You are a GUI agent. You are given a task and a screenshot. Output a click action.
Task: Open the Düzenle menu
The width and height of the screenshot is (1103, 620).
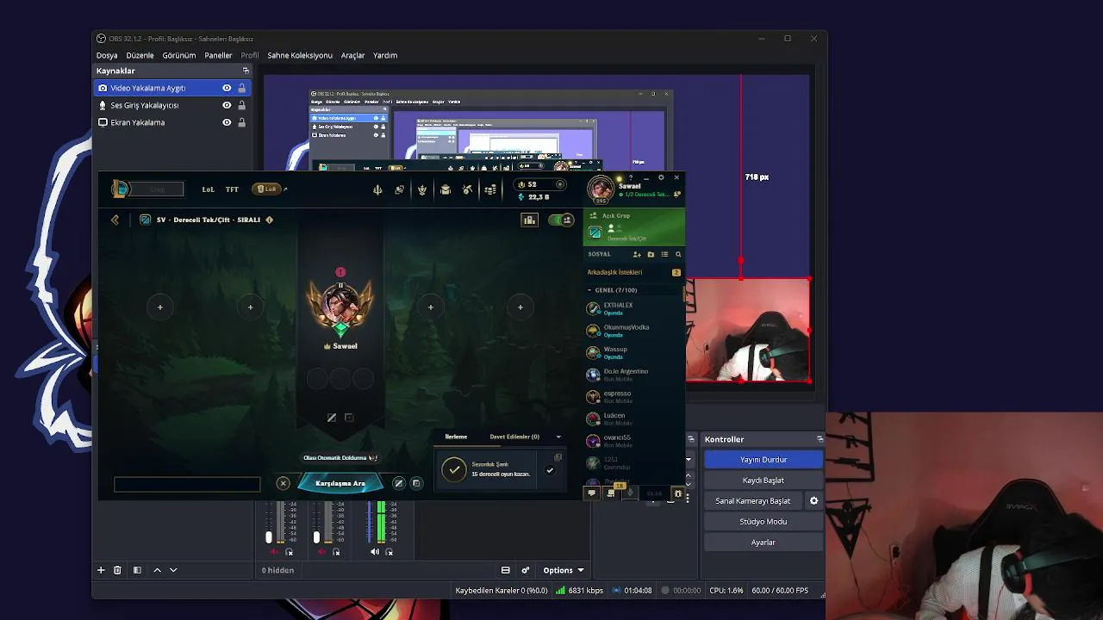point(140,55)
